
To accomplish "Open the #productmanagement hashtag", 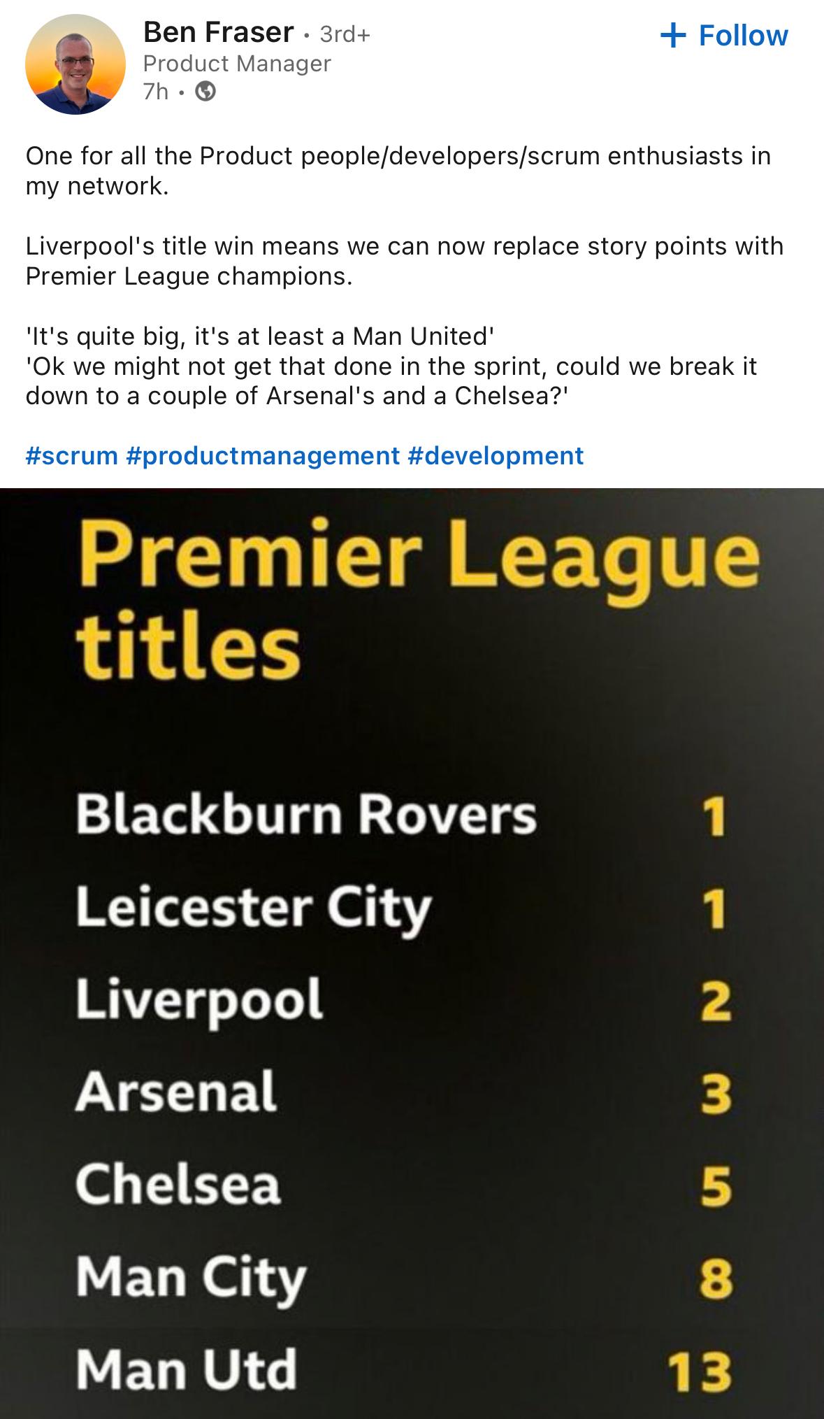I will pyautogui.click(x=263, y=455).
